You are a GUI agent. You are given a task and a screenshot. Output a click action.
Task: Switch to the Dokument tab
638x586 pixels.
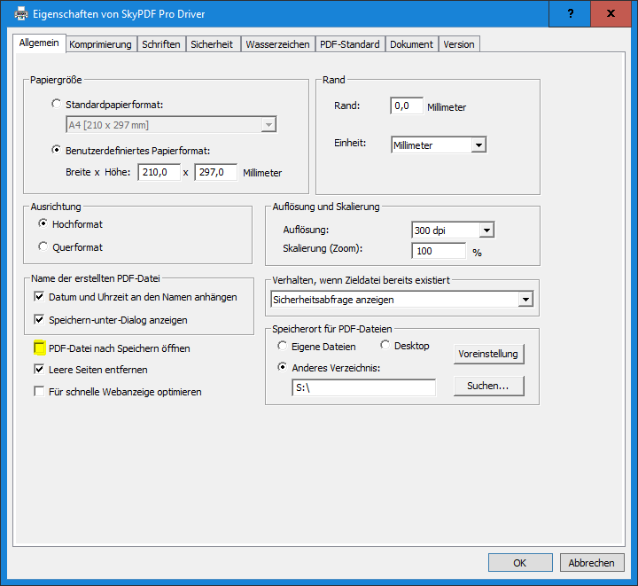pyautogui.click(x=411, y=44)
